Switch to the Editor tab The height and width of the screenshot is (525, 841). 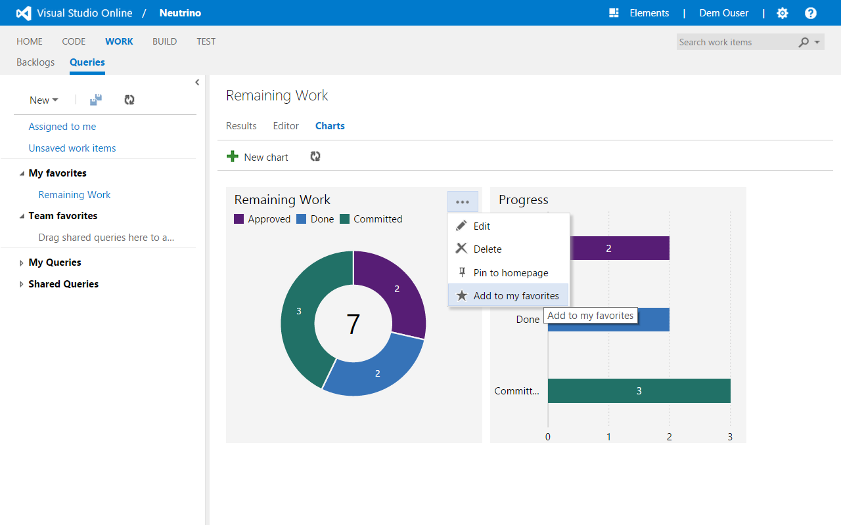click(x=286, y=126)
